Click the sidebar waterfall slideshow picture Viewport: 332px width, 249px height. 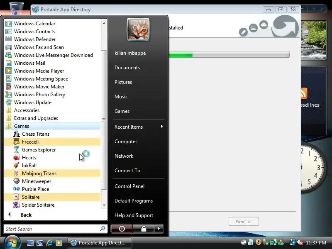point(314,40)
